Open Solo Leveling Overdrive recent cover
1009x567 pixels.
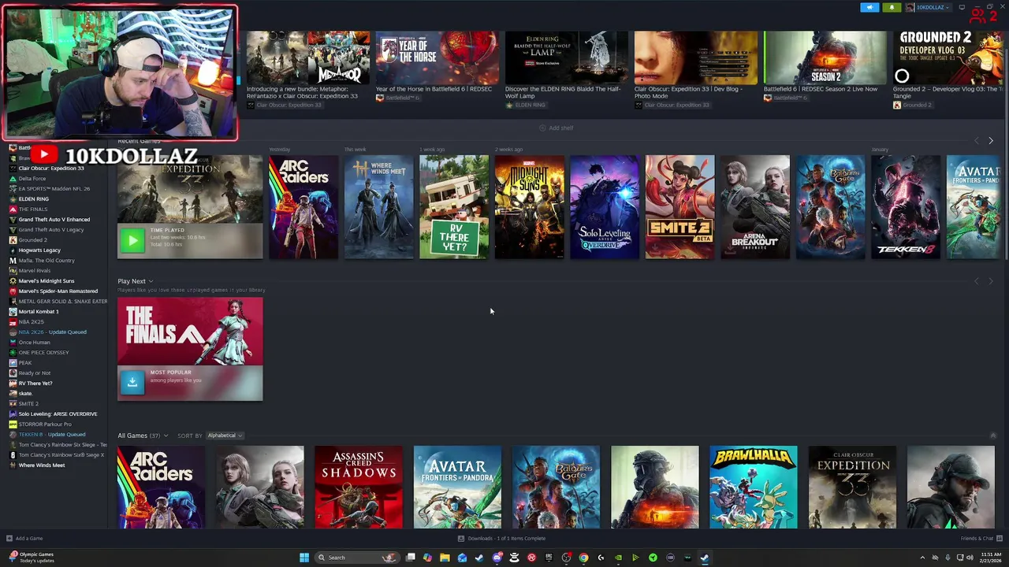605,207
